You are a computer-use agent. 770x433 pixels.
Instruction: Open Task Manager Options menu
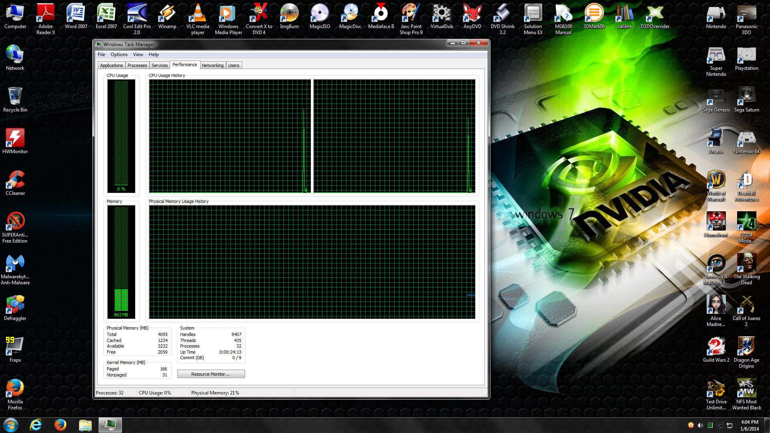pyautogui.click(x=119, y=55)
